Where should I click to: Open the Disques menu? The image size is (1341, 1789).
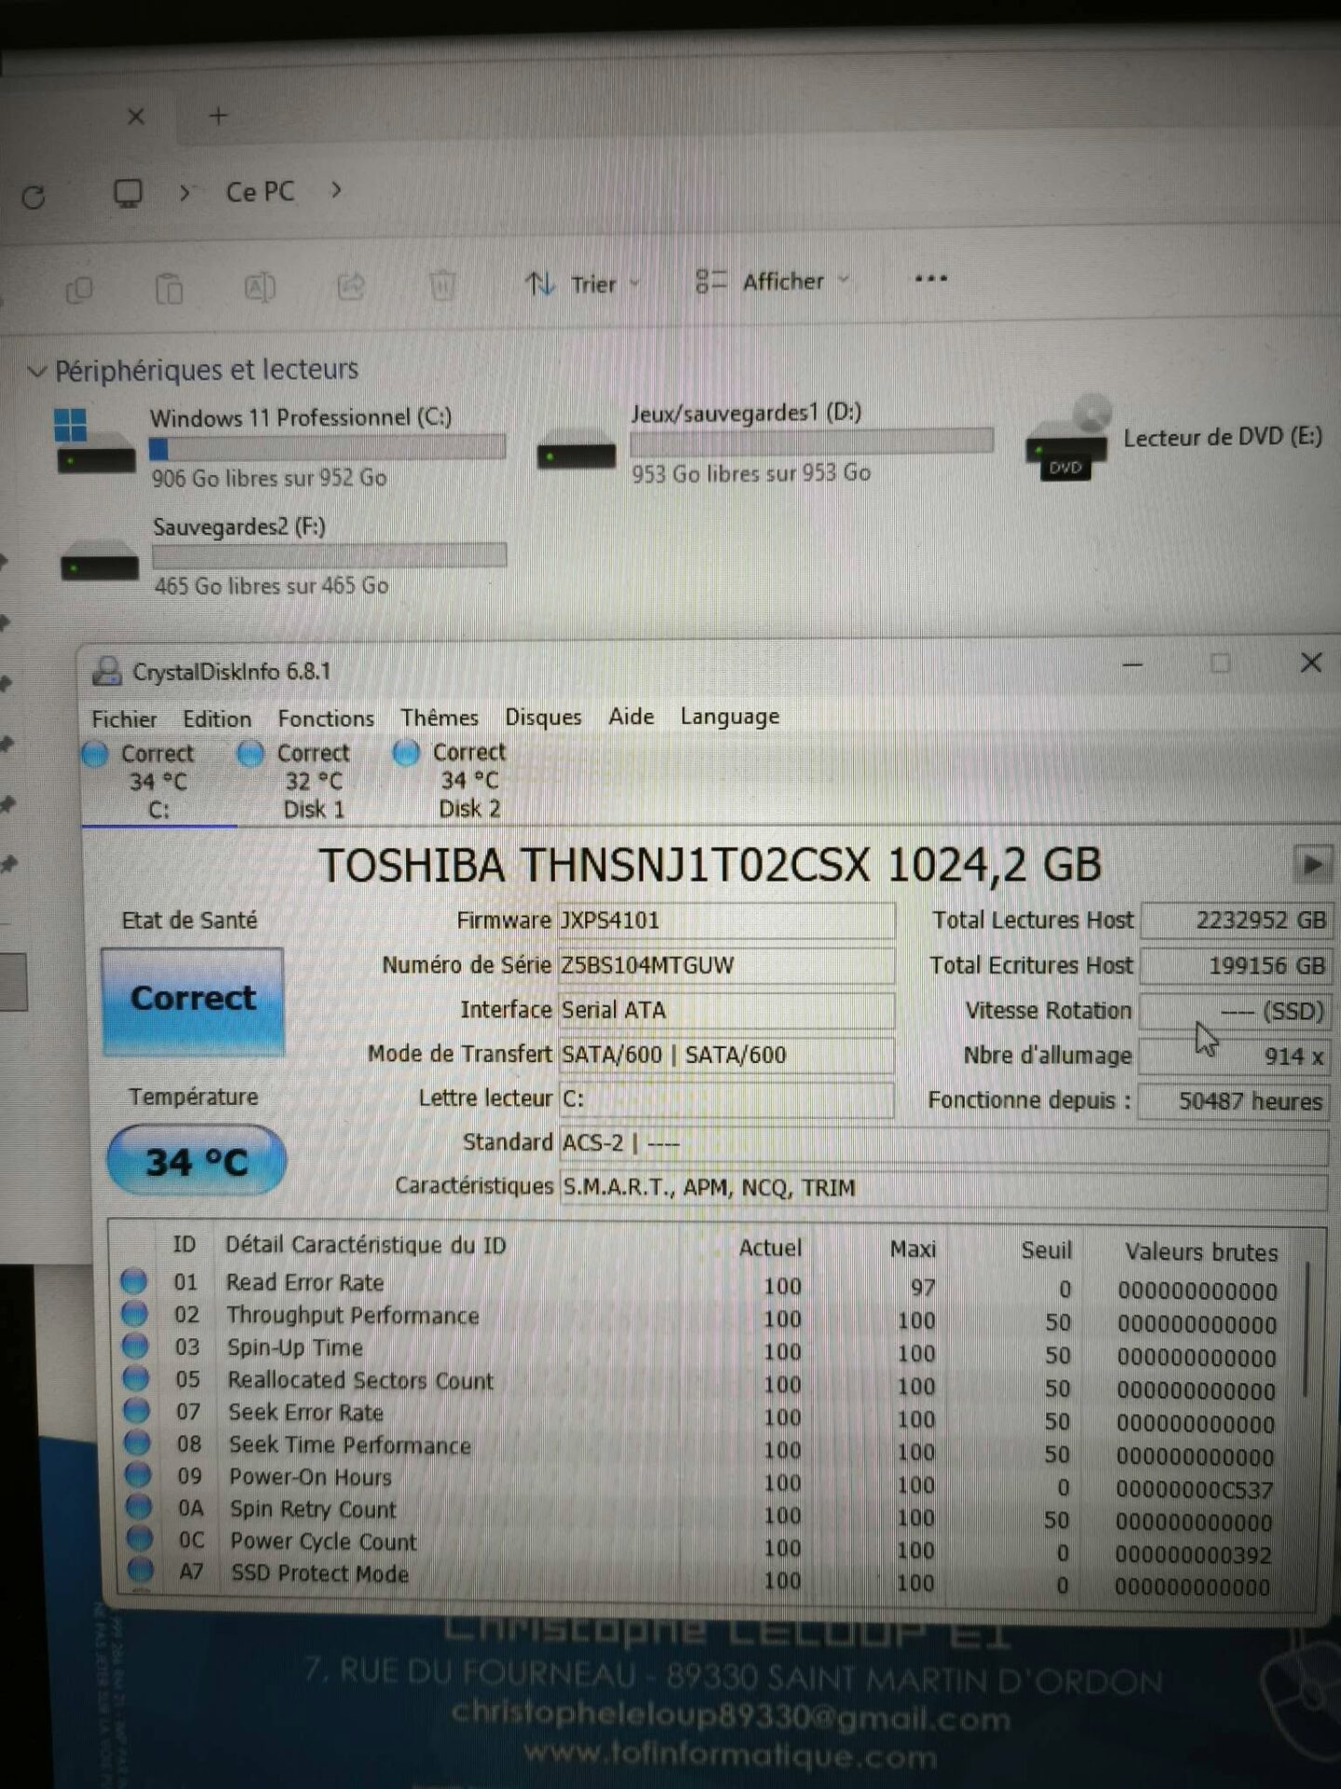(543, 717)
